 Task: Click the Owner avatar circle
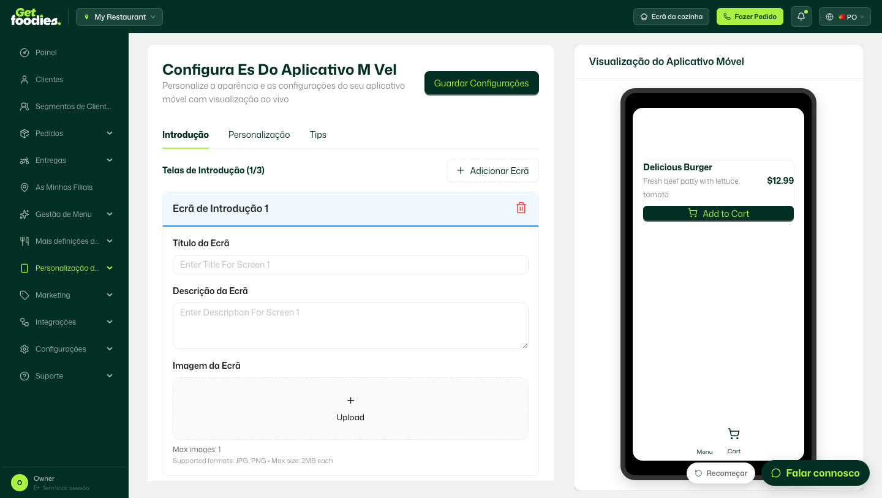click(20, 483)
